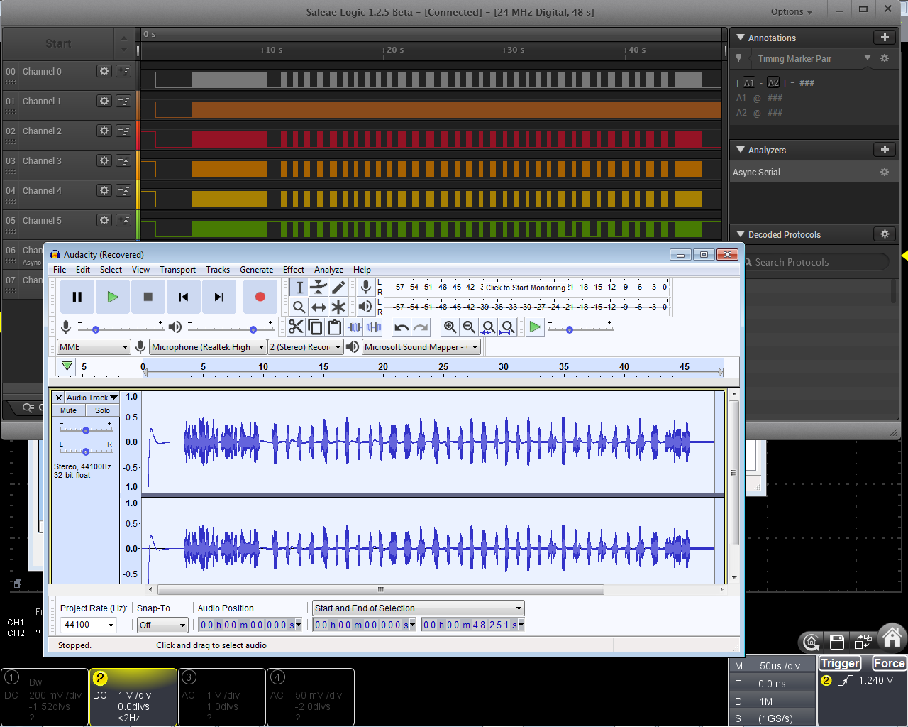Click the oscilloscope window switch icon
The height and width of the screenshot is (727, 908).
coord(863,642)
